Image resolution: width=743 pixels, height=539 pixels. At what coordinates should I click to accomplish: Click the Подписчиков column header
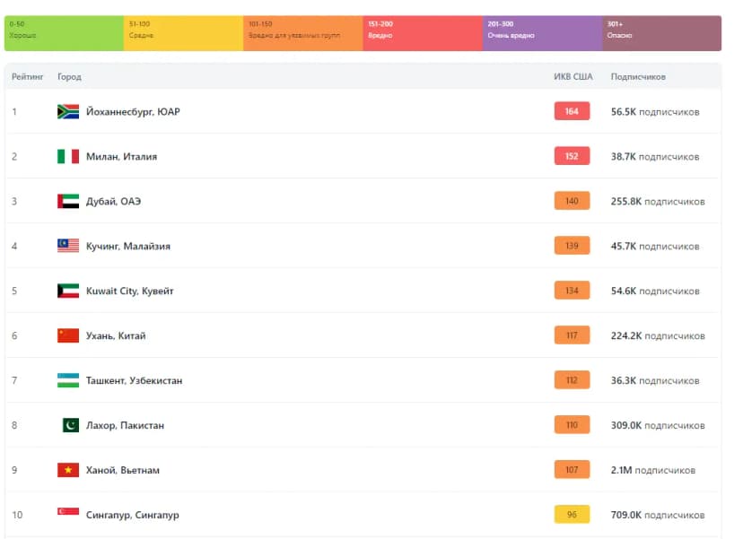[x=638, y=77]
